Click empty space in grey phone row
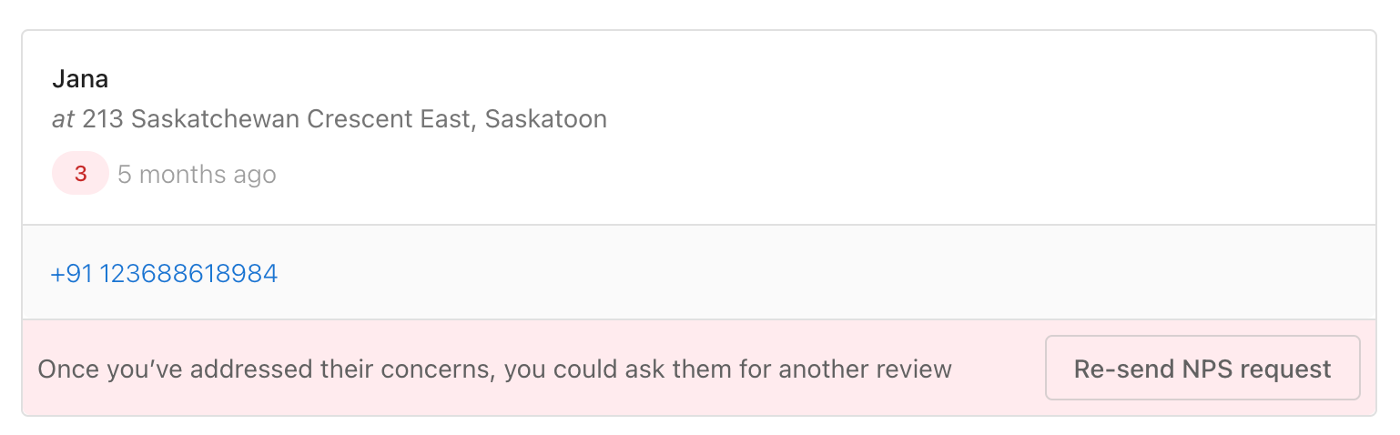 tap(819, 273)
